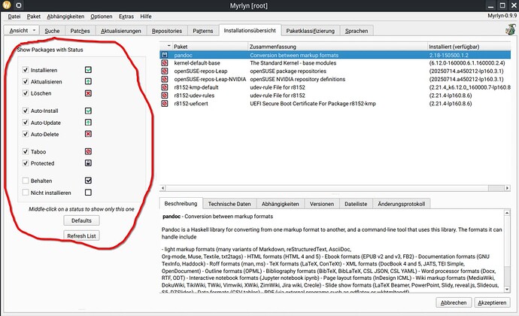
Task: Click the red Löschen status icon
Action: (88, 93)
